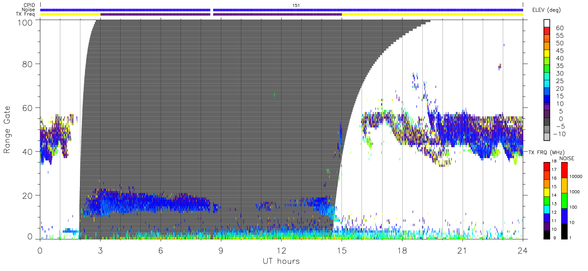Pick the blue segment of NOISE bar

564,216
